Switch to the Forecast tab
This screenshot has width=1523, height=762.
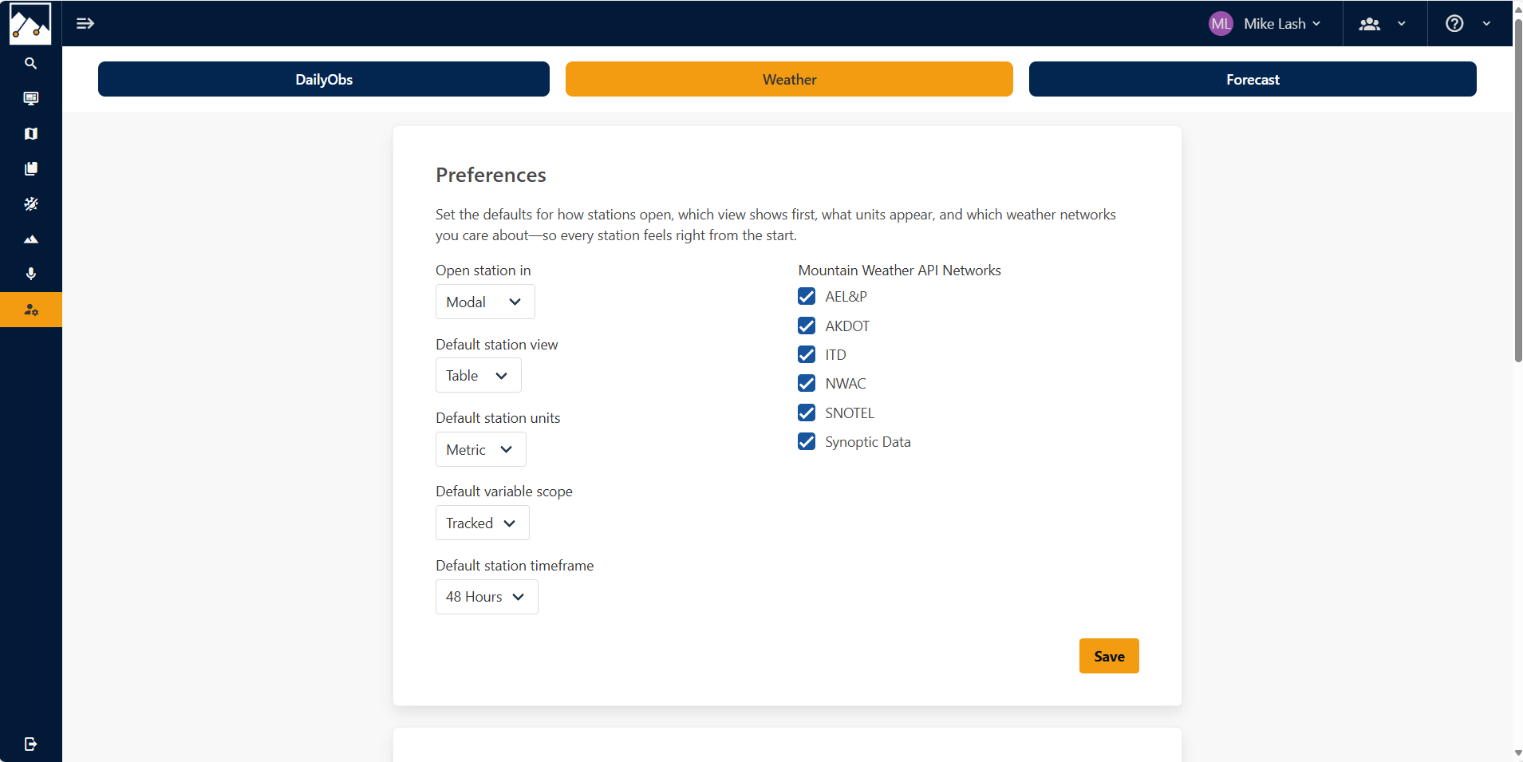pyautogui.click(x=1253, y=79)
